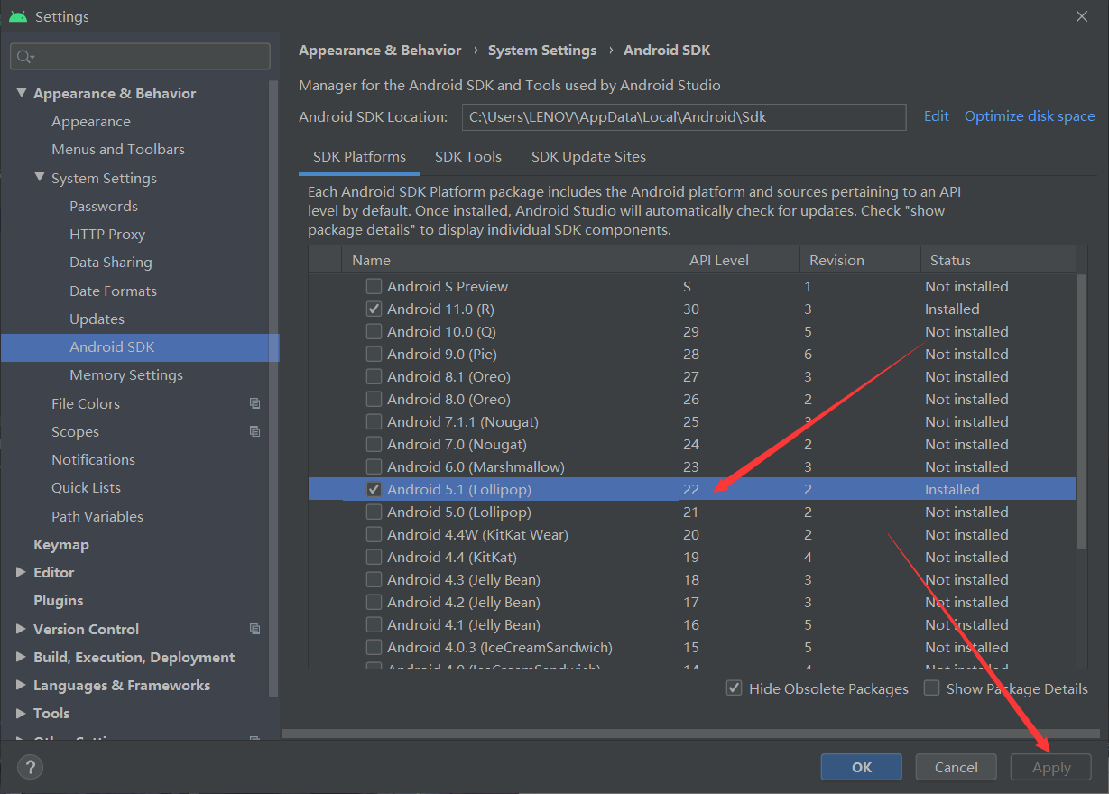Check the Android 4.0.3 (IceCreamSandwich) checkbox

tap(374, 647)
